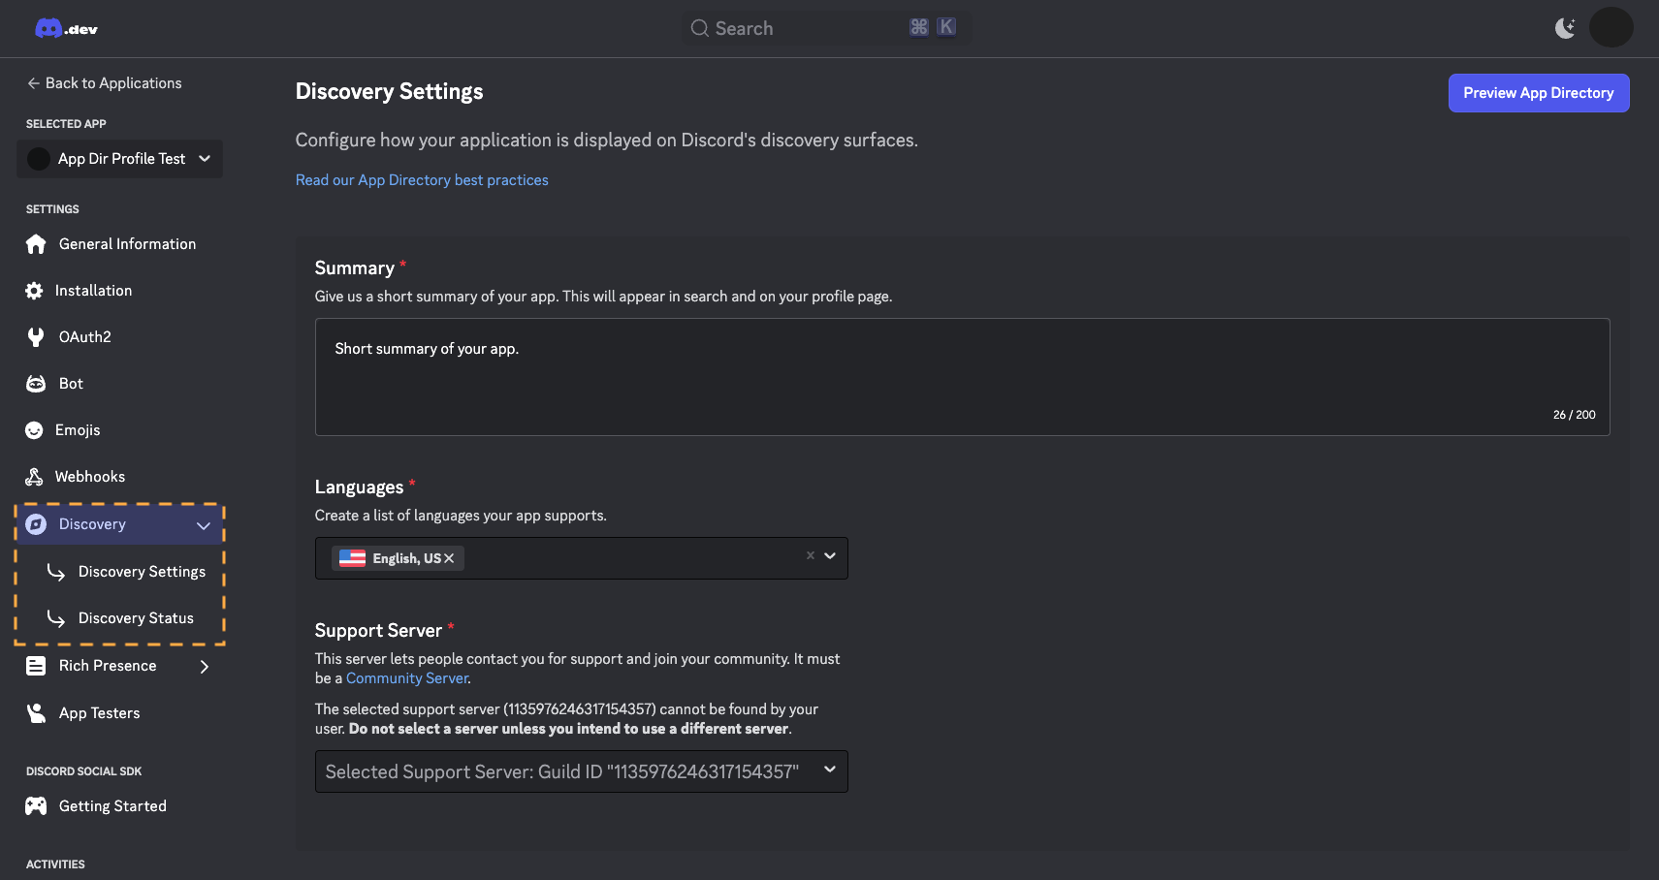Open the Languages dropdown arrow
The width and height of the screenshot is (1659, 880).
pyautogui.click(x=830, y=556)
